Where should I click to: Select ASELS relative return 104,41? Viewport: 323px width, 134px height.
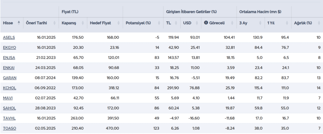point(229,37)
